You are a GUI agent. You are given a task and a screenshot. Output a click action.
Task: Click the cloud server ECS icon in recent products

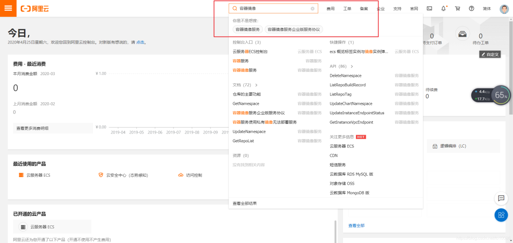(21, 175)
